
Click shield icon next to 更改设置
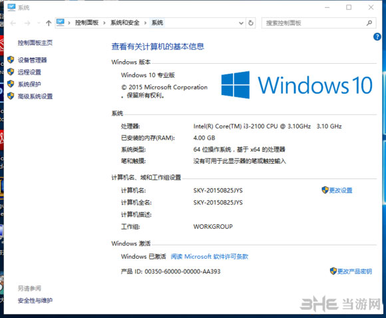[x=325, y=190]
